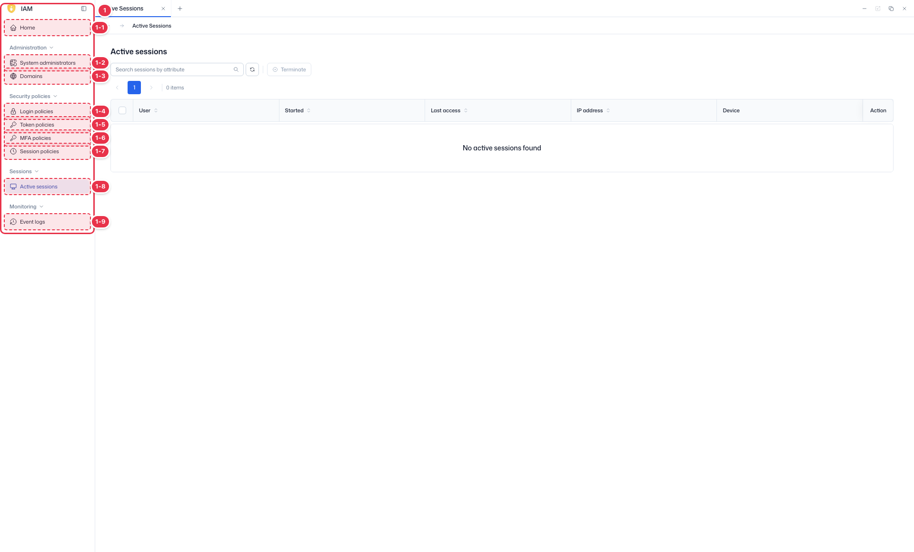Collapse the Monitoring section
This screenshot has height=552, width=914.
tap(26, 207)
